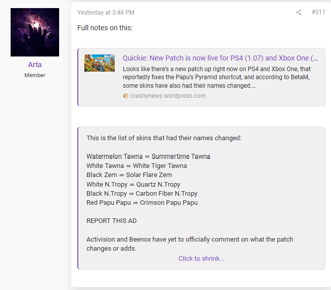This screenshot has width=331, height=290.
Task: Click 'Black Zem ⇒ Solar Flare Zem' line
Action: (x=129, y=175)
